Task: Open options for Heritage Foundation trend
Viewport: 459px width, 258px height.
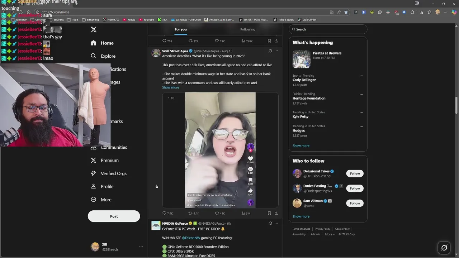Action: pyautogui.click(x=361, y=94)
